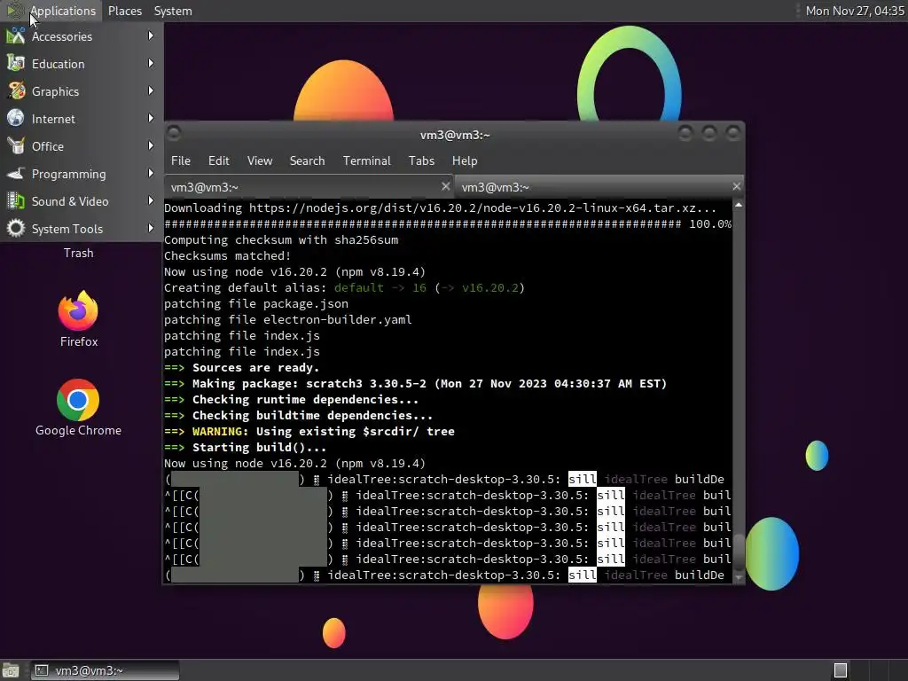Expand the Internet submenu arrow
This screenshot has width=908, height=681.
coord(151,118)
